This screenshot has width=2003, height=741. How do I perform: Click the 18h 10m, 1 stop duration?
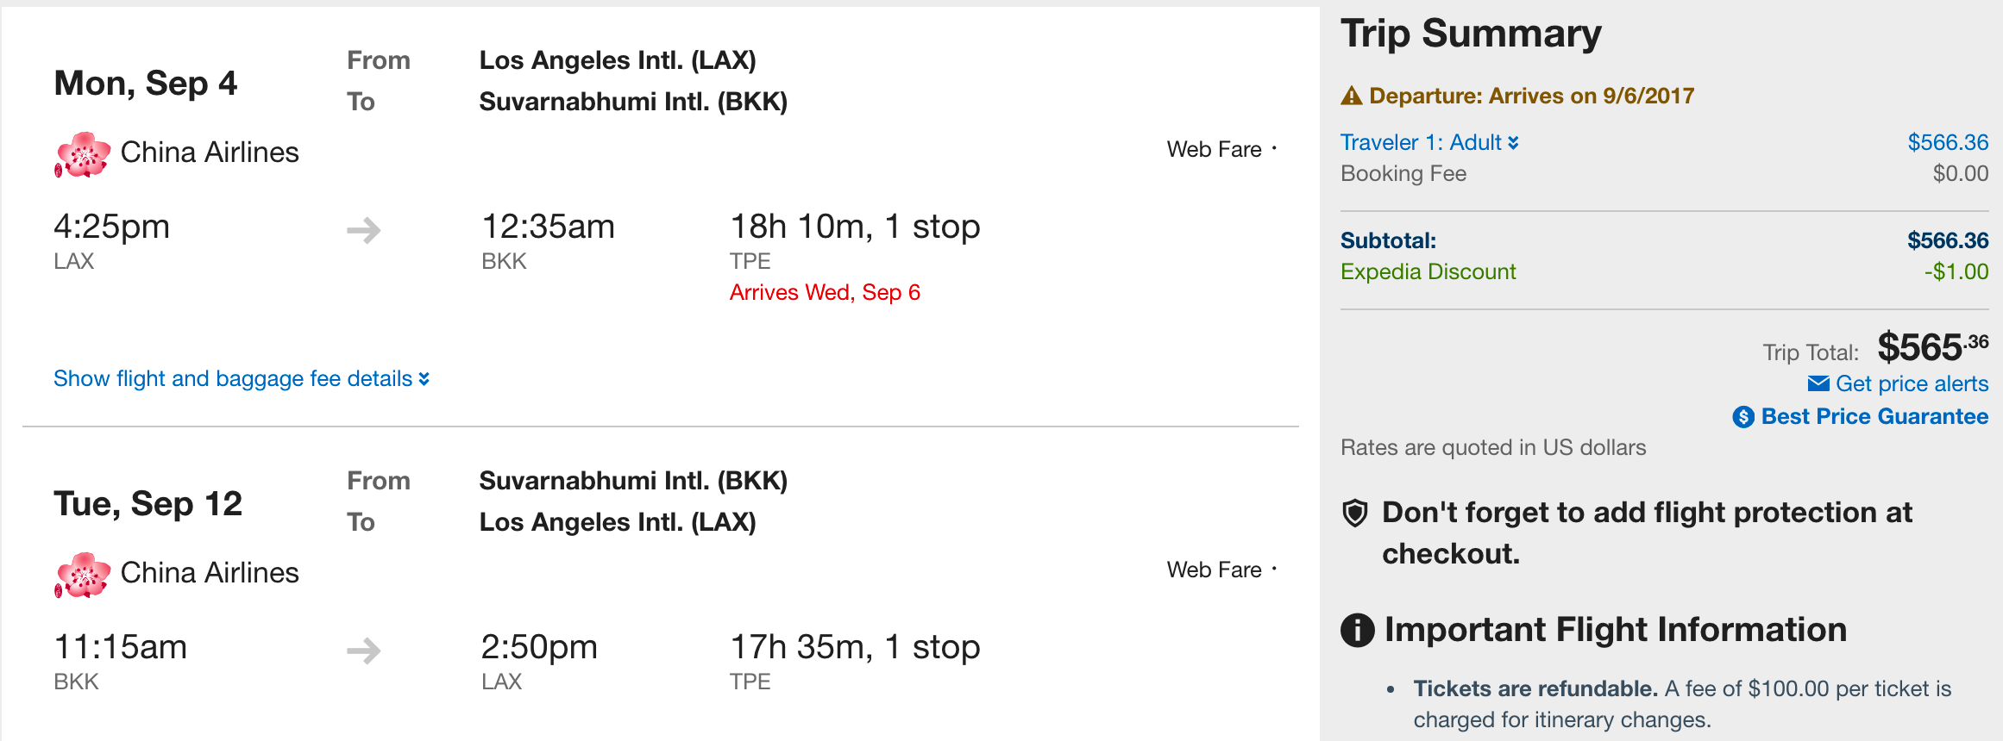855,227
